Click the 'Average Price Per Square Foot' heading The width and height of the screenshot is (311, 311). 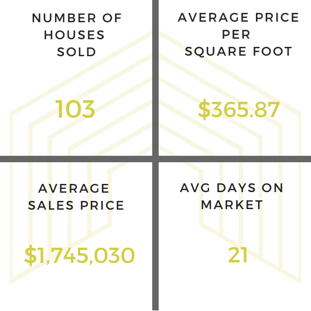[238, 35]
